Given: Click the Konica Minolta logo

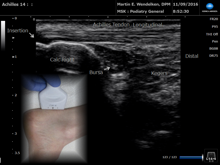Looking at the screenshot, I should click(x=210, y=8).
